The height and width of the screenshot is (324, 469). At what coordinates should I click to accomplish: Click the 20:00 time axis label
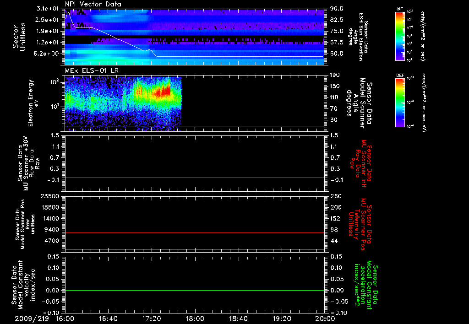(325, 319)
